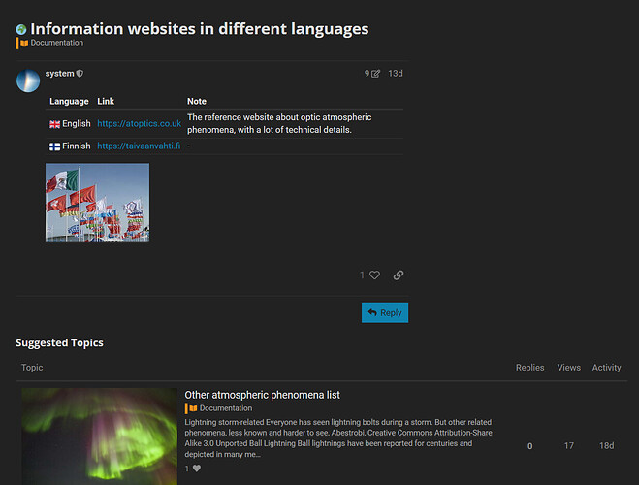Viewport: 639px width, 485px height.
Task: Open the system user avatar
Action: pyautogui.click(x=28, y=81)
